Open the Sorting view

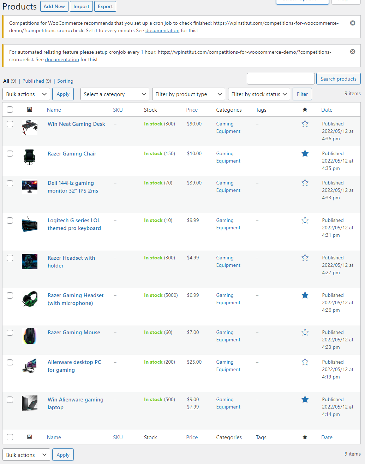[65, 81]
